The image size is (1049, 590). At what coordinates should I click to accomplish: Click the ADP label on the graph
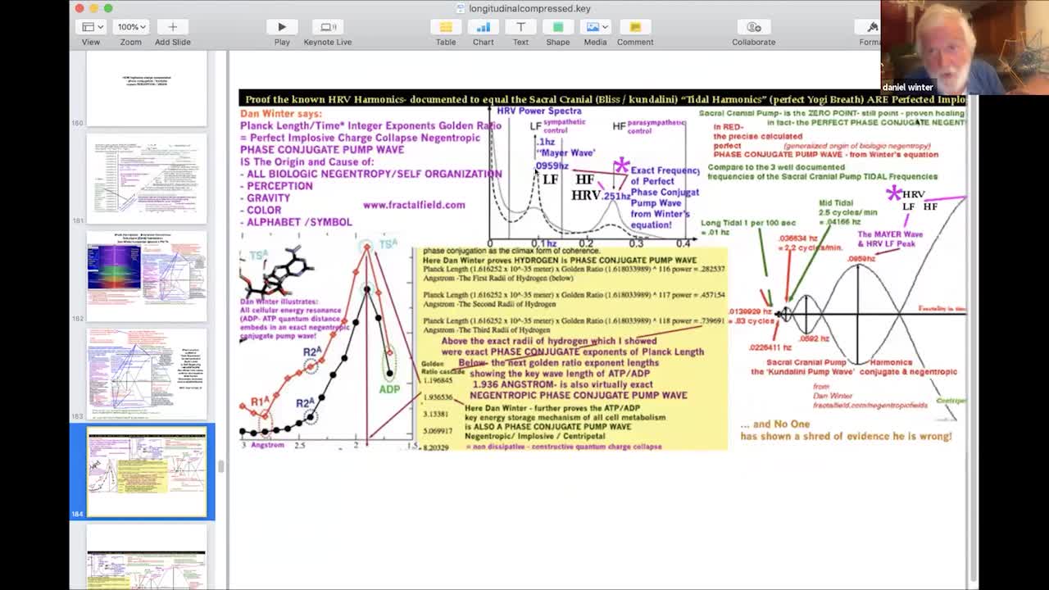coord(389,388)
